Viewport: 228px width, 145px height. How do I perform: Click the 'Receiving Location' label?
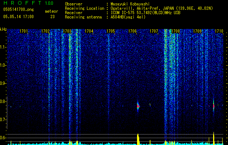84,8
